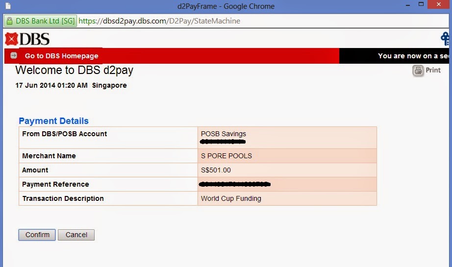Click the partially visible icon at top right

point(445,39)
